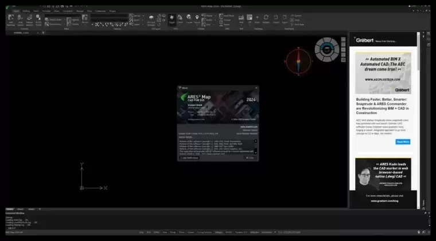Click the Toggle sun-shaped ribbon icon

click(x=172, y=19)
